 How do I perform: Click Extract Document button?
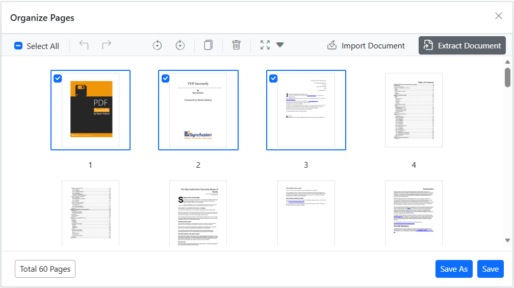pos(462,45)
